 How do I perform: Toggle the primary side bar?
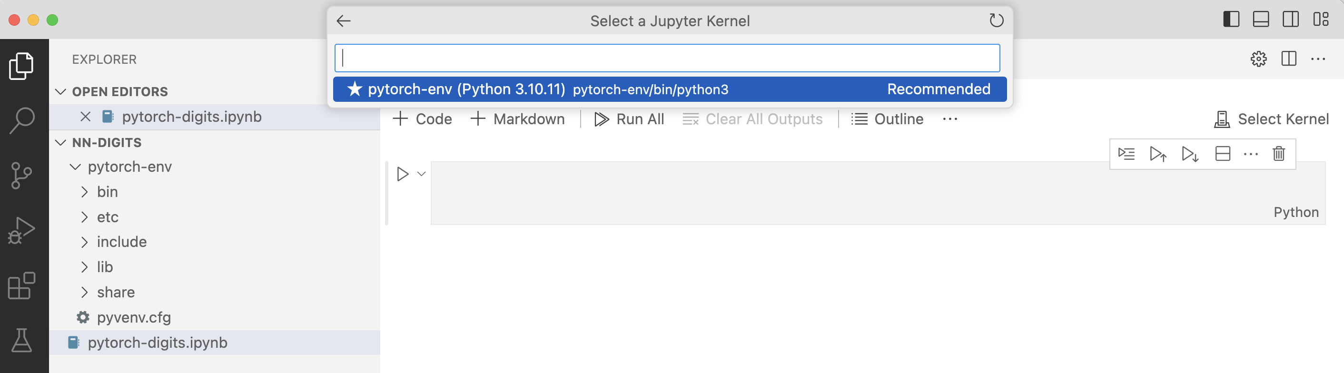(x=1231, y=20)
